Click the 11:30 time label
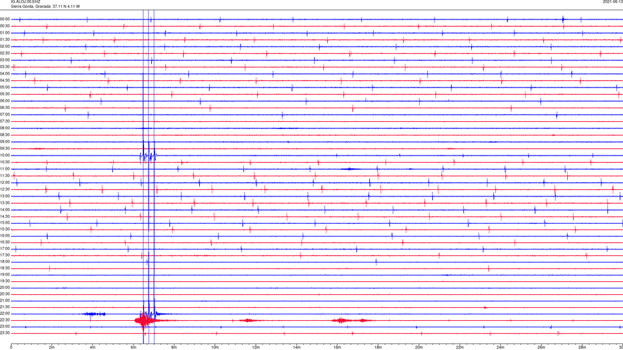This screenshot has height=350, width=623. (x=5, y=176)
